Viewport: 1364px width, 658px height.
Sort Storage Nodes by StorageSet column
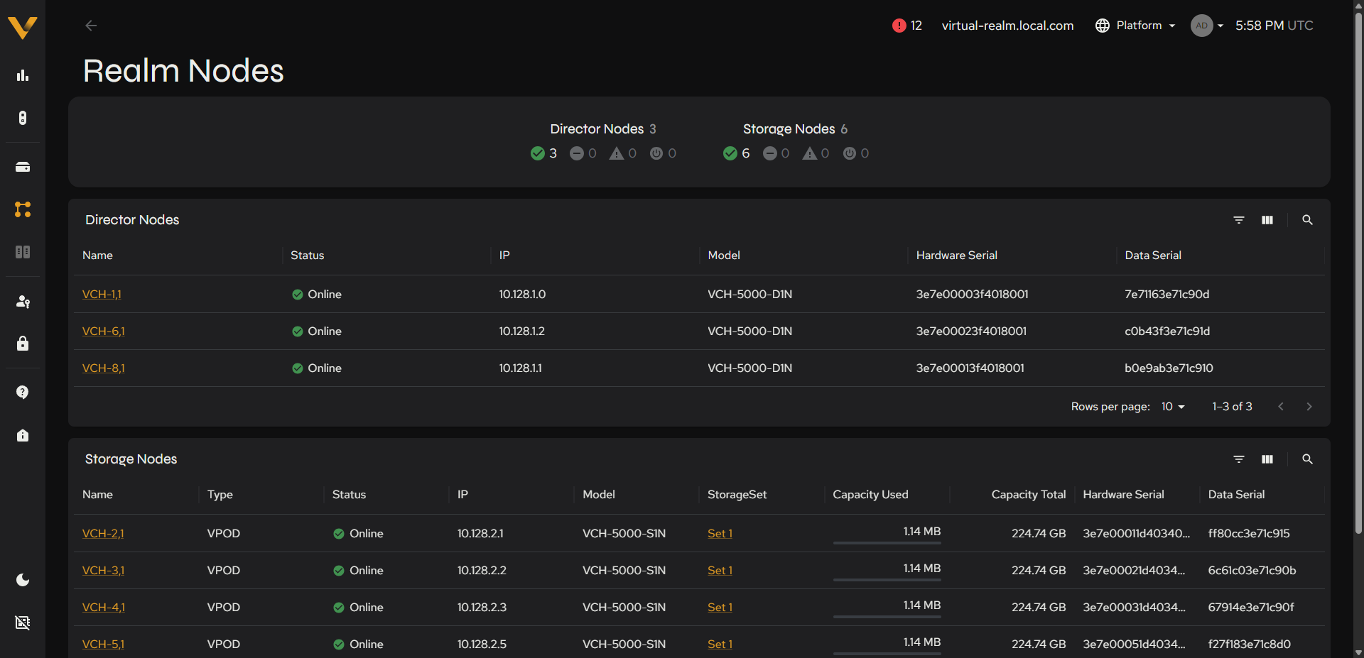pyautogui.click(x=737, y=495)
